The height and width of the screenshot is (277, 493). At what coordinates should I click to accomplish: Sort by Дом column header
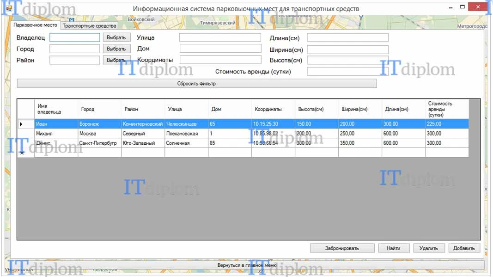click(x=230, y=109)
